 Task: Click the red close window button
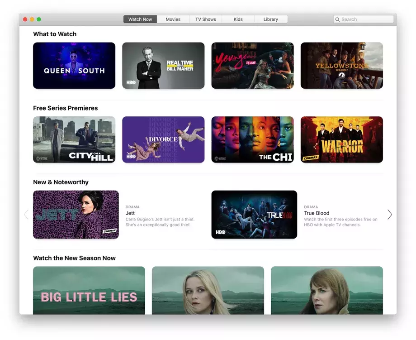coord(25,19)
